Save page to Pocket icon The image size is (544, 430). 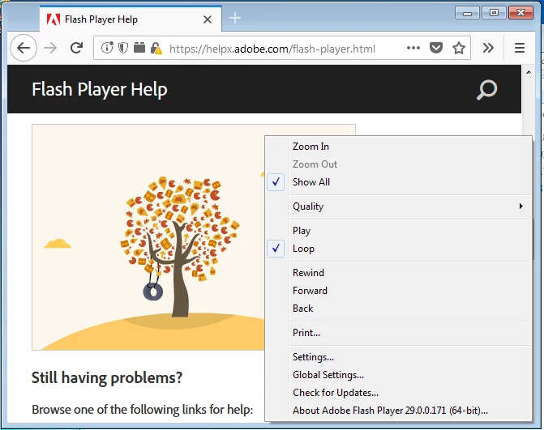point(435,48)
